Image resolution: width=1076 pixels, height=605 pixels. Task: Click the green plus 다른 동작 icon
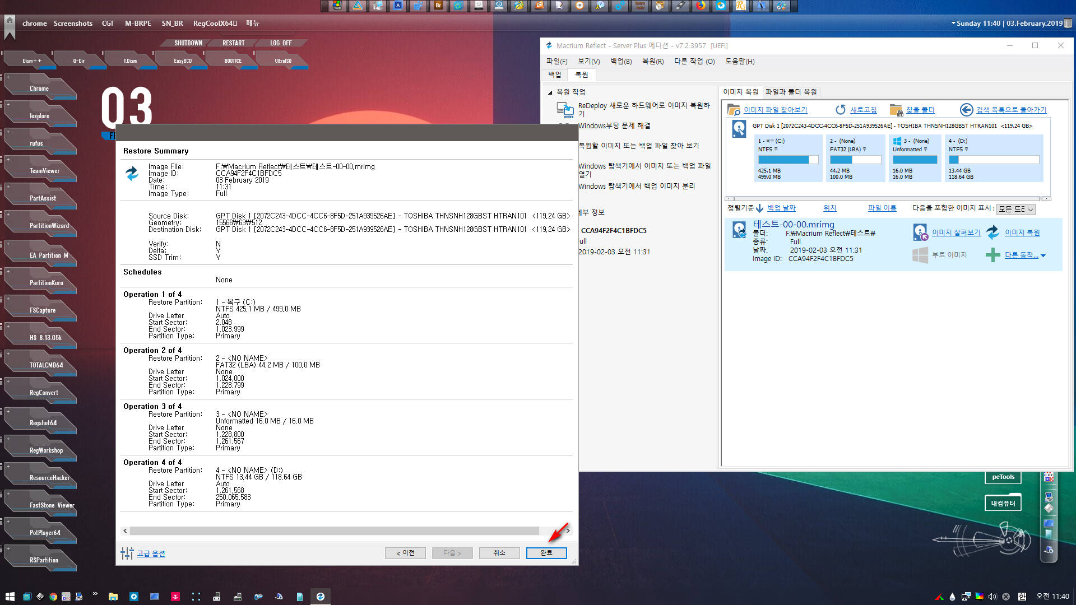(992, 255)
